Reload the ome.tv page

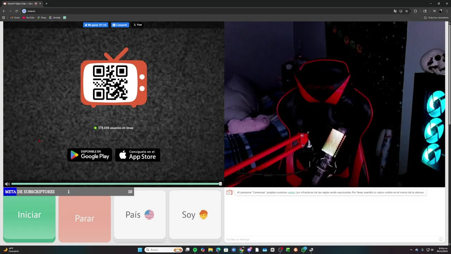pyautogui.click(x=17, y=11)
